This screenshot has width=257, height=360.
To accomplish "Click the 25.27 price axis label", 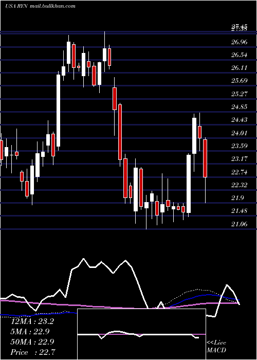I will coord(240,94).
